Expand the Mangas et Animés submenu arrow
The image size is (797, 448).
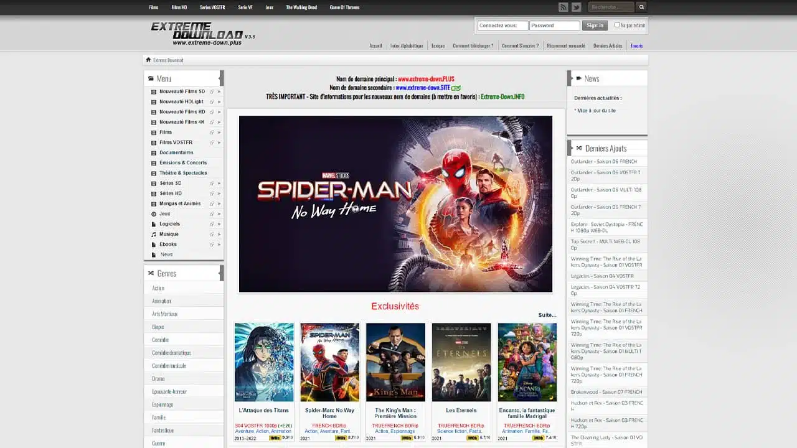pos(219,203)
